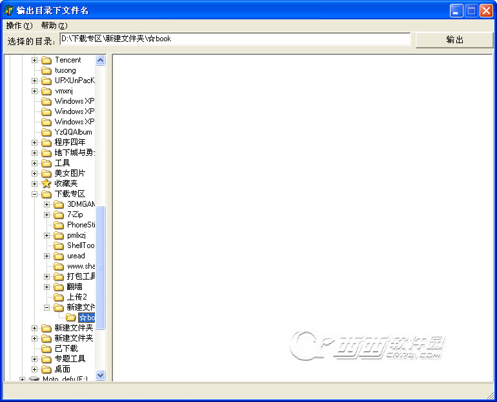
Task: Click the 程序四年 folder icon
Action: click(x=46, y=142)
